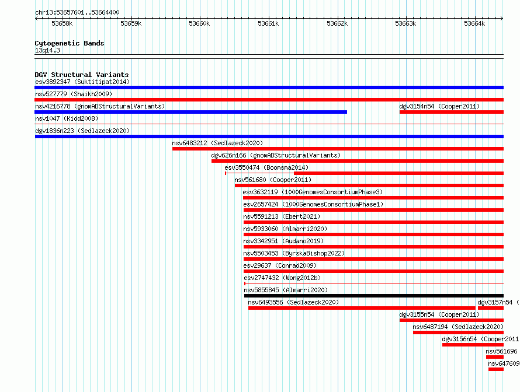
Task: Click the red dgv3156n54 variant bar
Action: pos(473,345)
